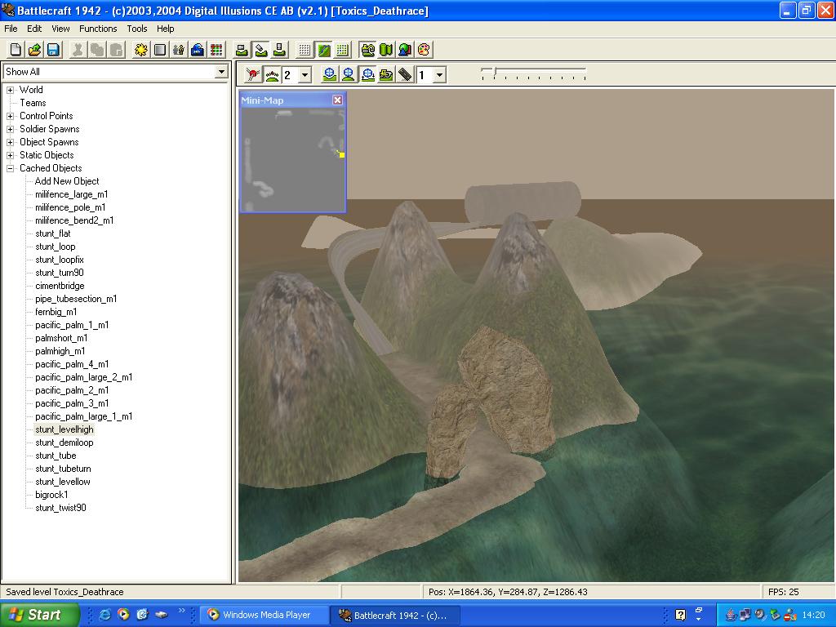
Task: Click the green map book toolbar icon
Action: (386, 50)
